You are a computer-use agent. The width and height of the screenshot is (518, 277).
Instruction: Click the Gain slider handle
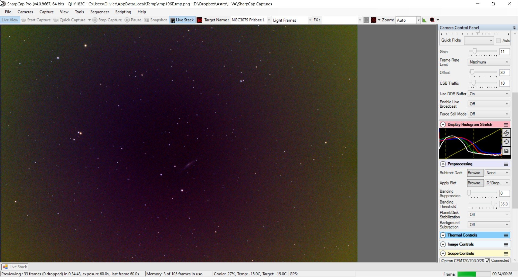click(x=475, y=51)
